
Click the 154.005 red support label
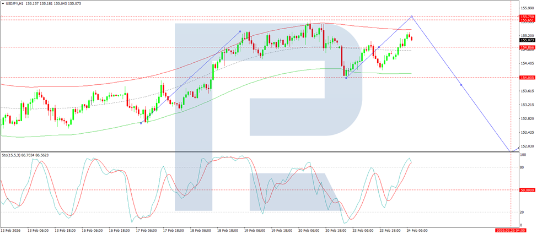click(x=528, y=78)
